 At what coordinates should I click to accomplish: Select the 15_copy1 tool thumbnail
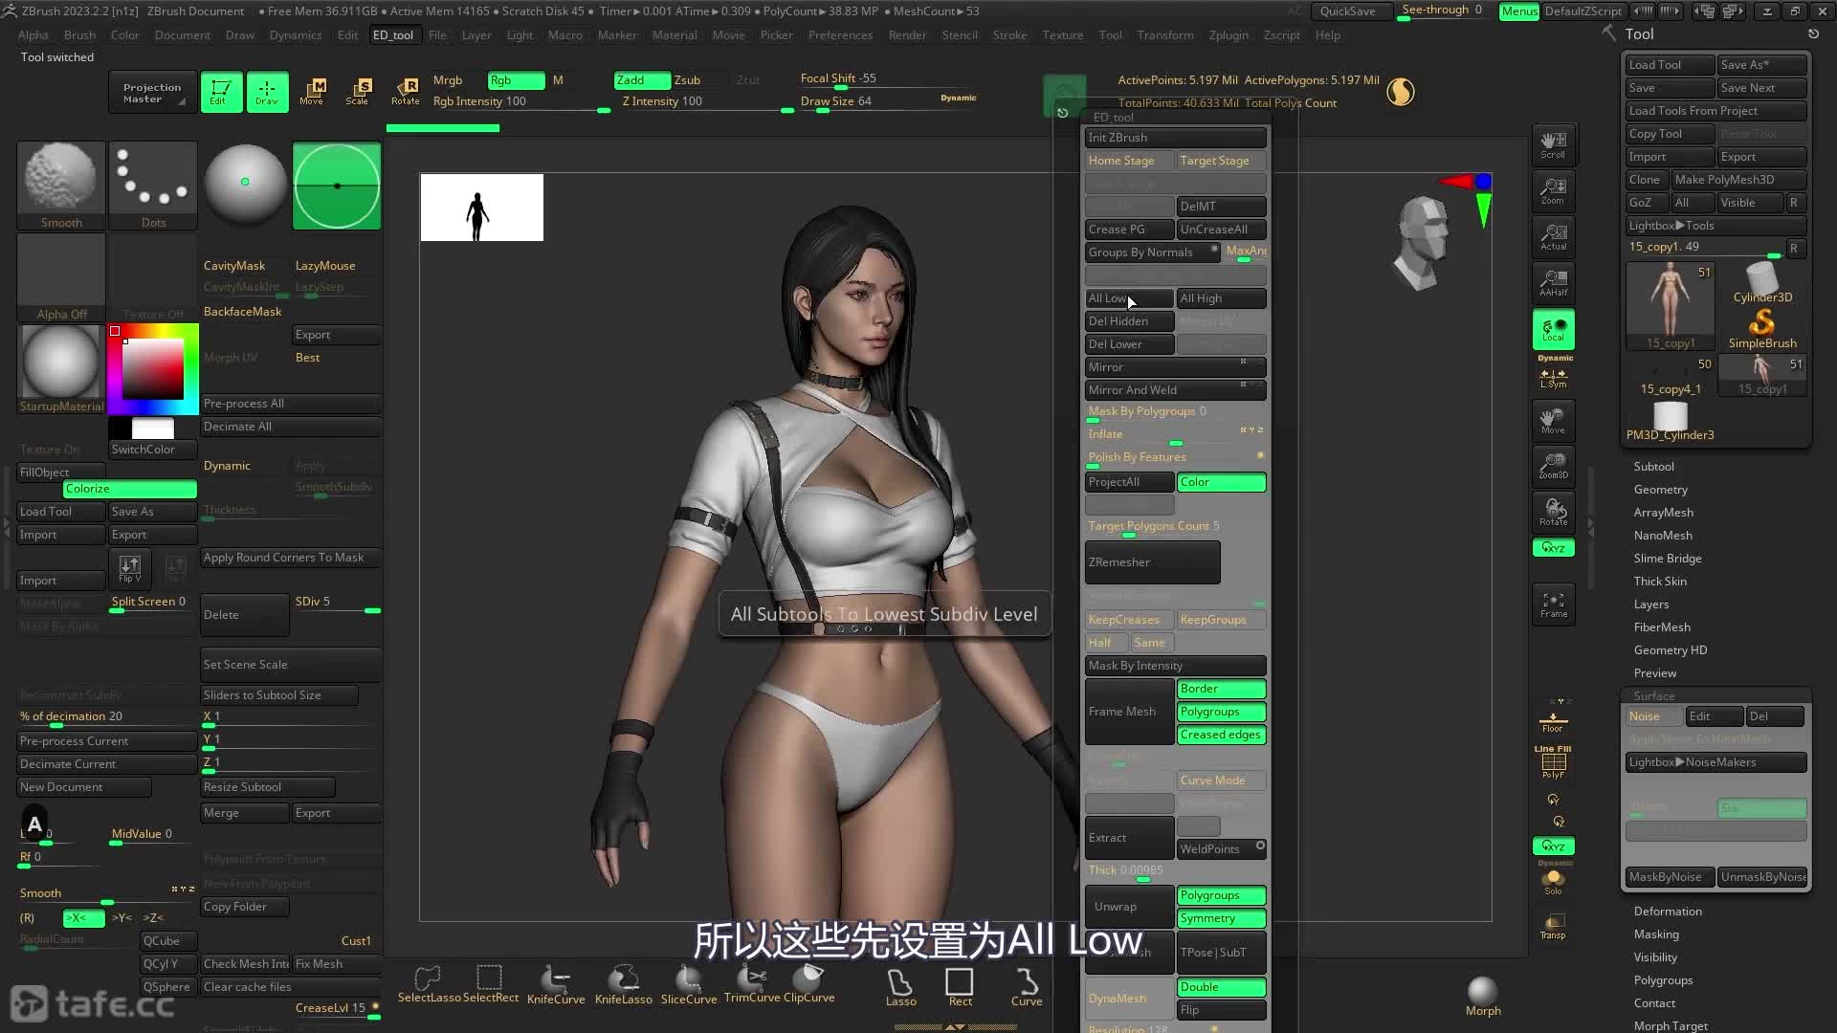(x=1671, y=306)
